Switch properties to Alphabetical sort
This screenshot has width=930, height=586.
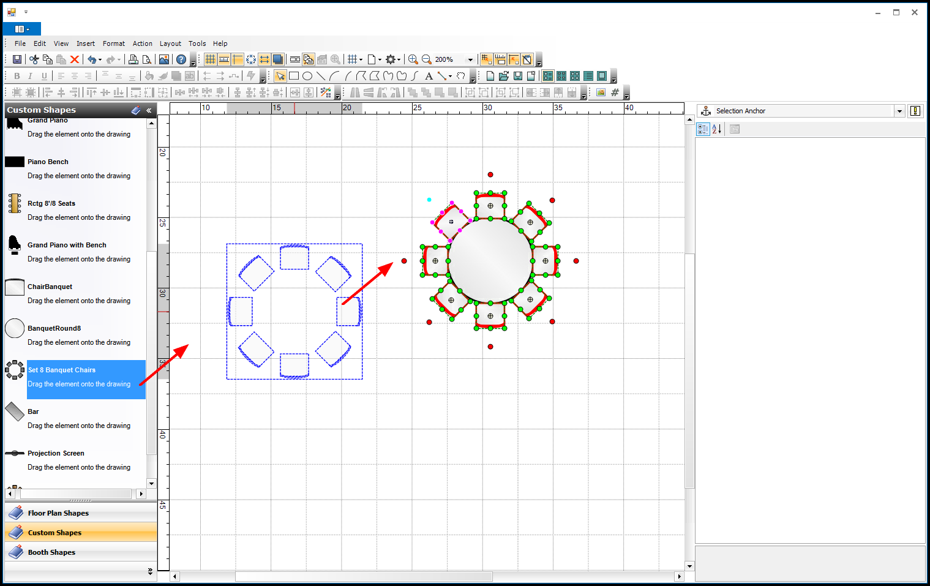point(717,129)
